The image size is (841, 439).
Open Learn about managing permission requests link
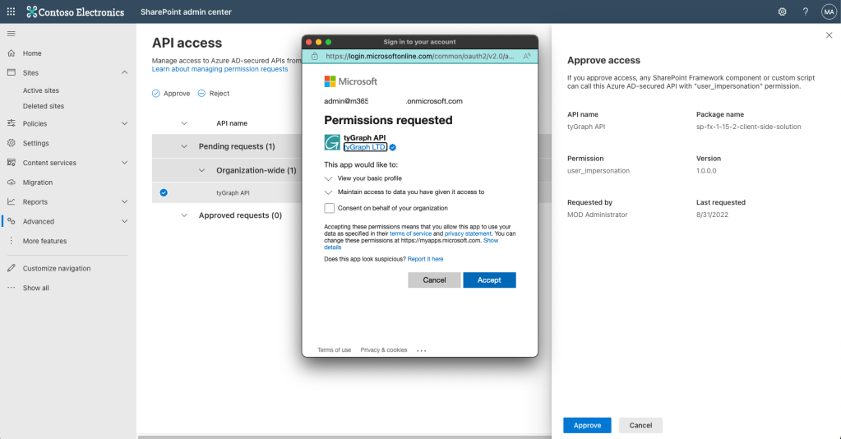coord(219,69)
